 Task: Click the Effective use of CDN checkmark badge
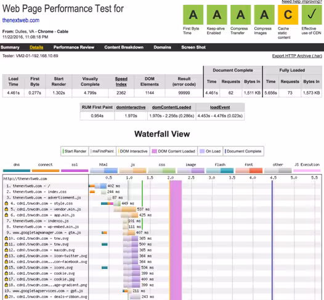[x=312, y=15]
